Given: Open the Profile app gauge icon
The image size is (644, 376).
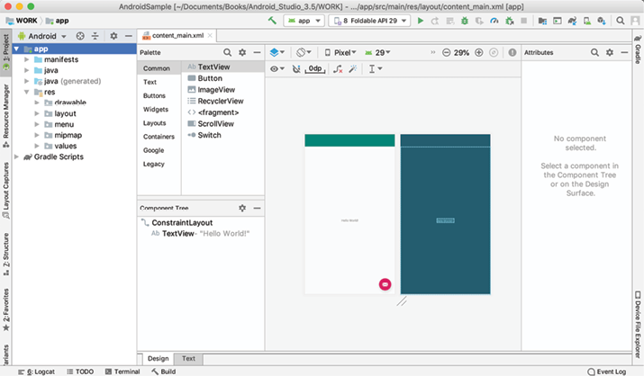Looking at the screenshot, I should (494, 21).
